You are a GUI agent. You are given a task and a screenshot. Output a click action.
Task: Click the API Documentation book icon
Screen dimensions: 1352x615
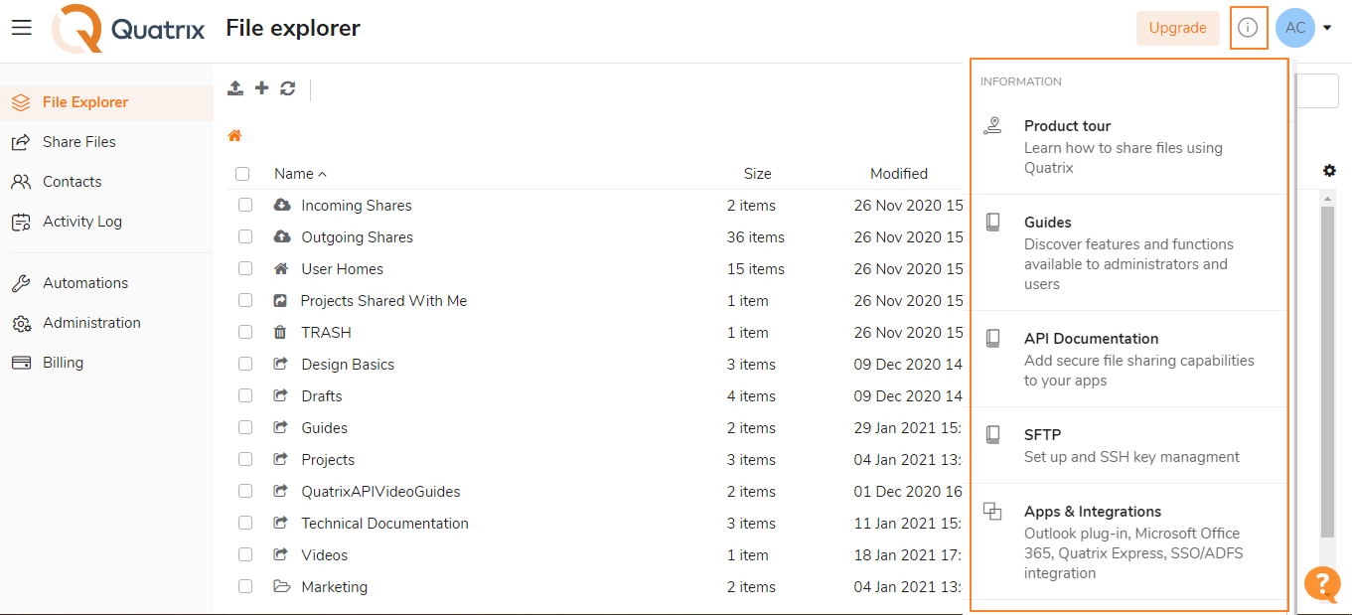pos(992,339)
